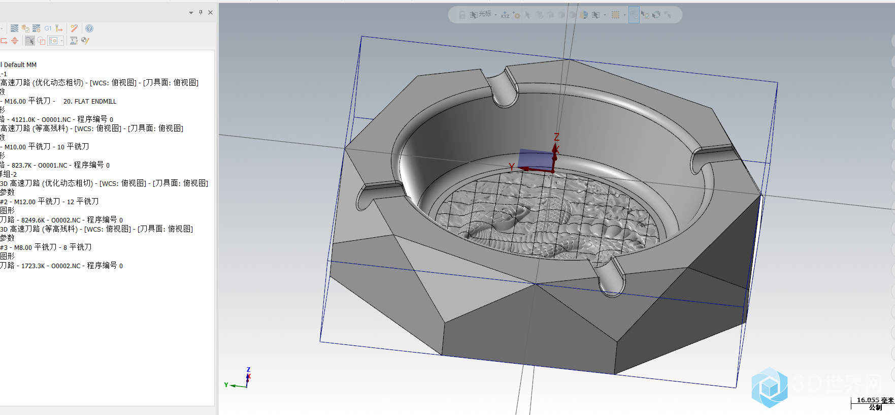Image resolution: width=895 pixels, height=415 pixels.
Task: Click the 16.055 毫米 scale indicator
Action: tap(873, 403)
